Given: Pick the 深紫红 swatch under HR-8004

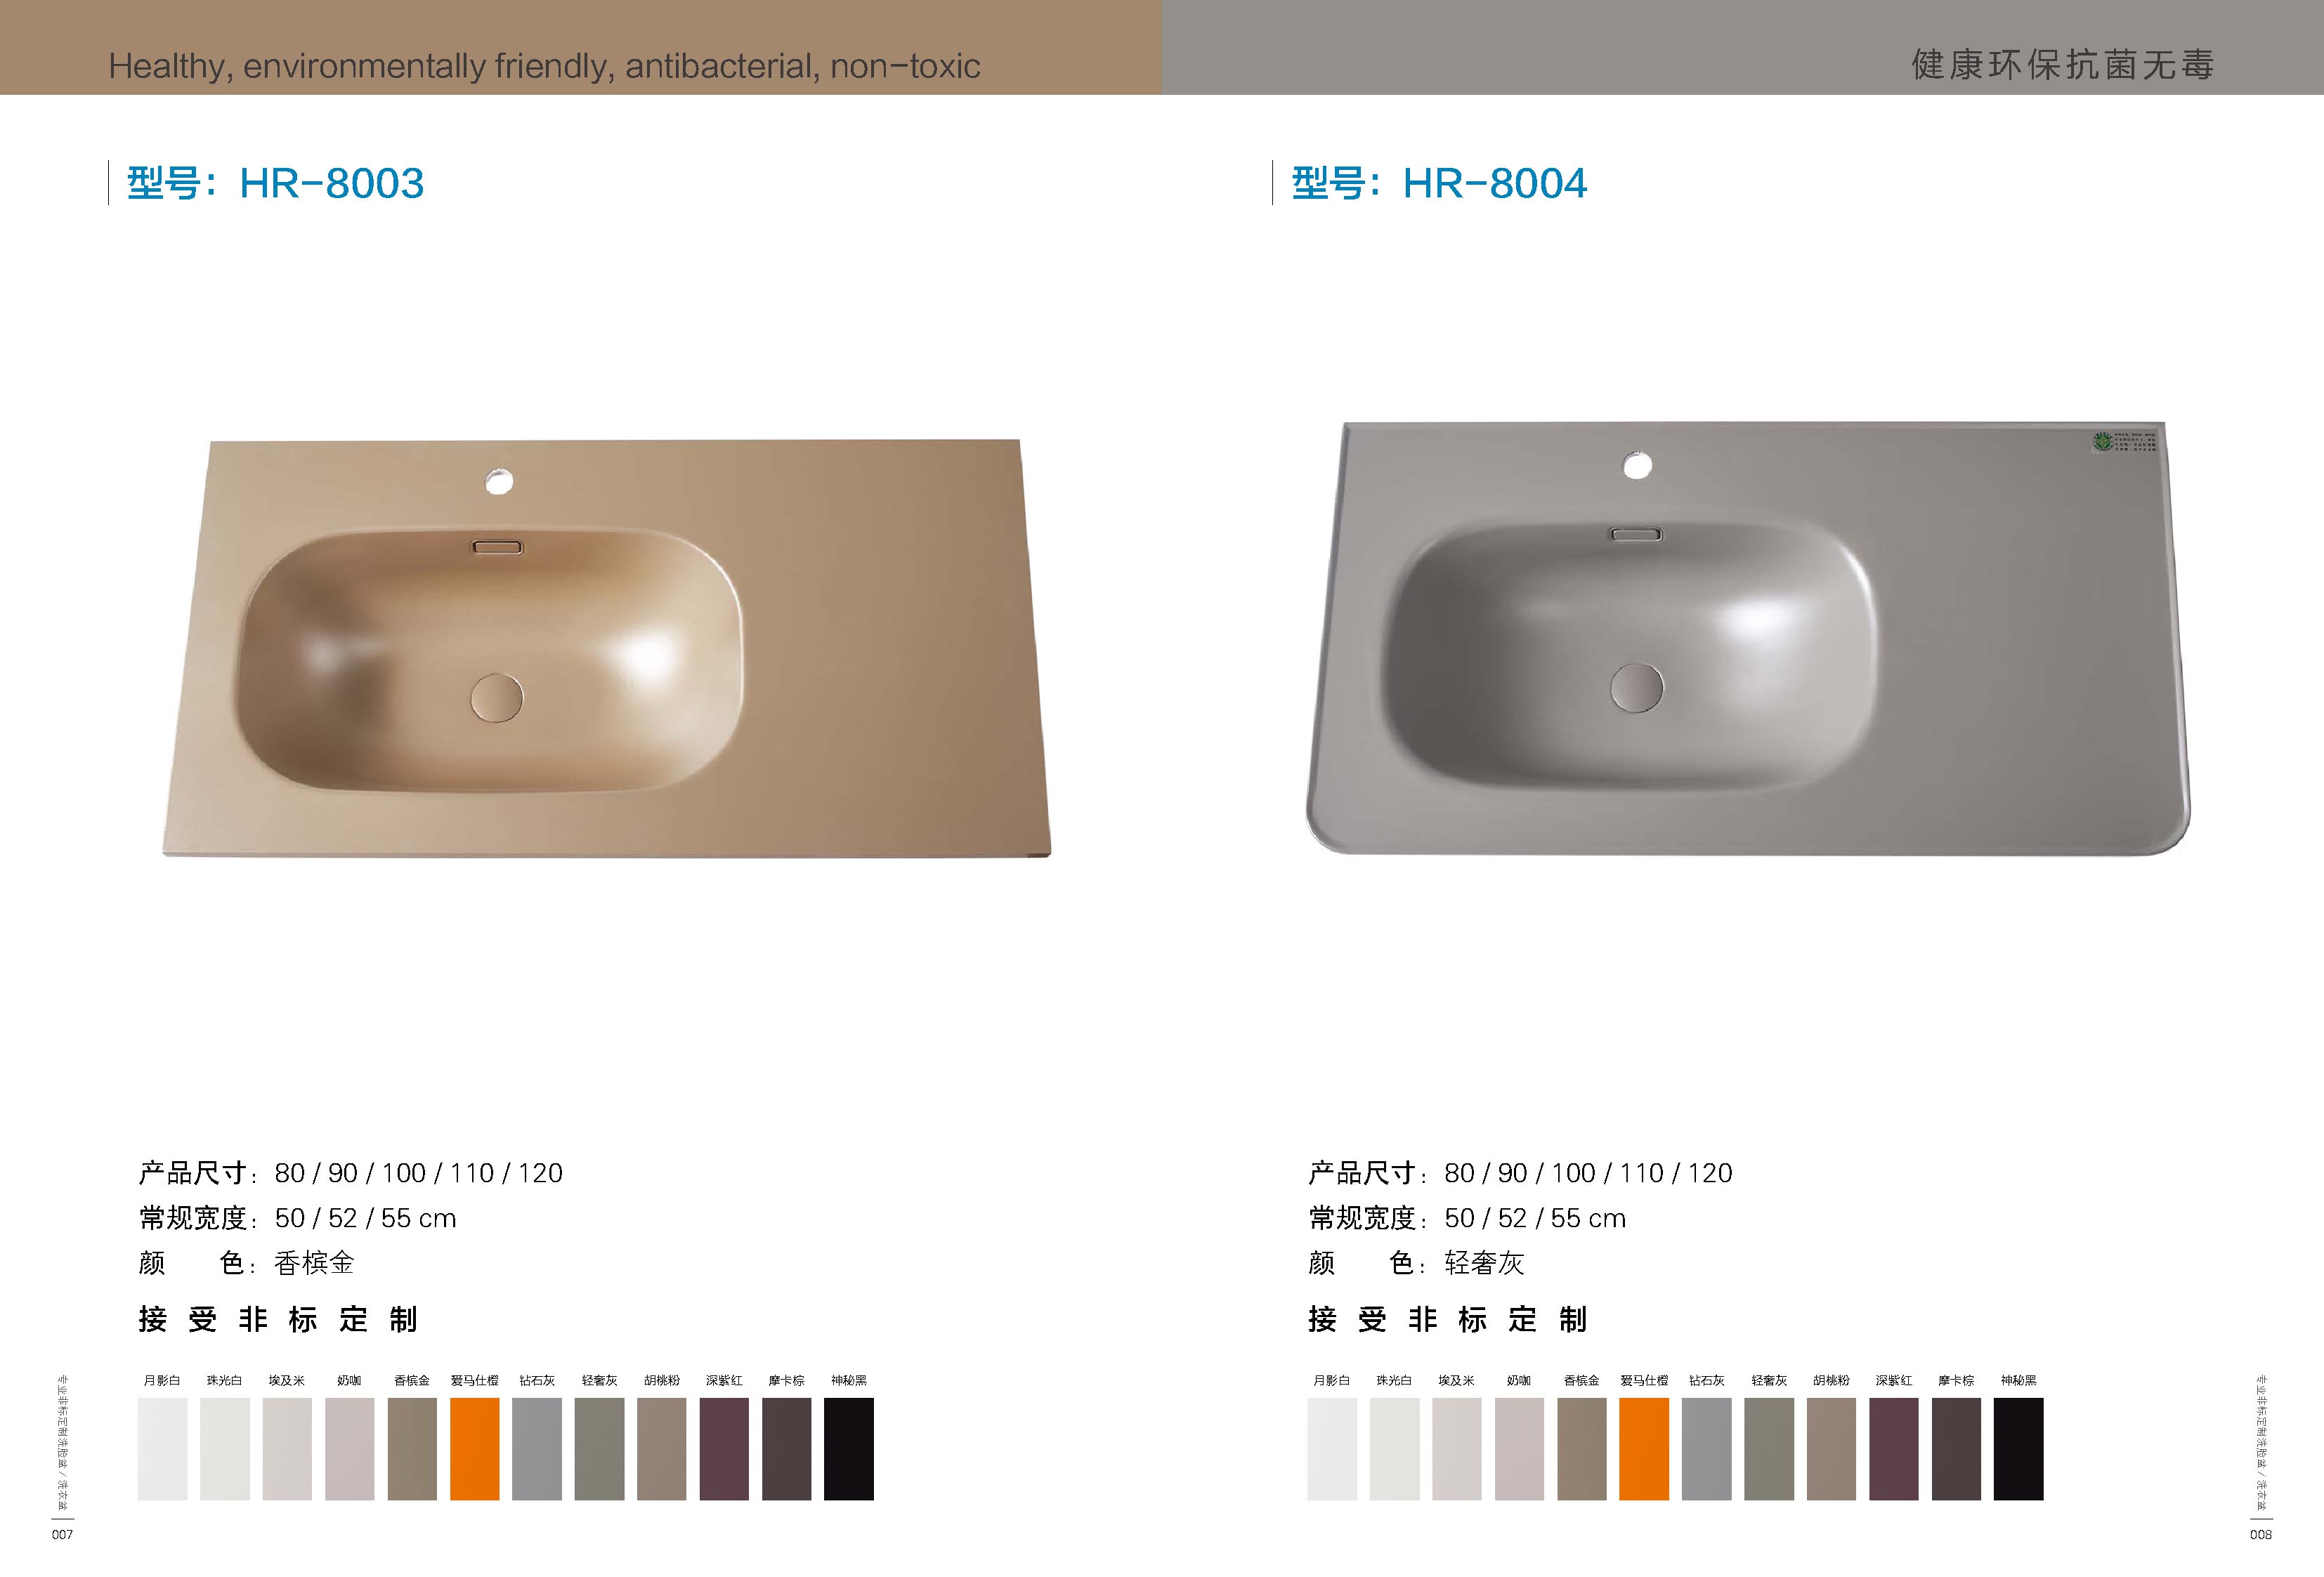Looking at the screenshot, I should 1893,1448.
